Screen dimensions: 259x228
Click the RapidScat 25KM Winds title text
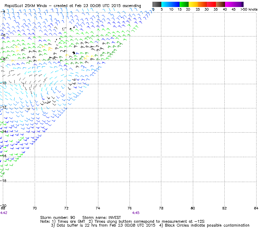click(x=26, y=6)
